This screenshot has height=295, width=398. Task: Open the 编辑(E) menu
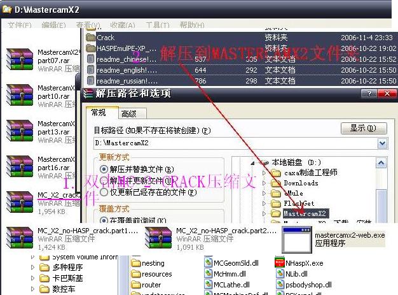coord(53,25)
